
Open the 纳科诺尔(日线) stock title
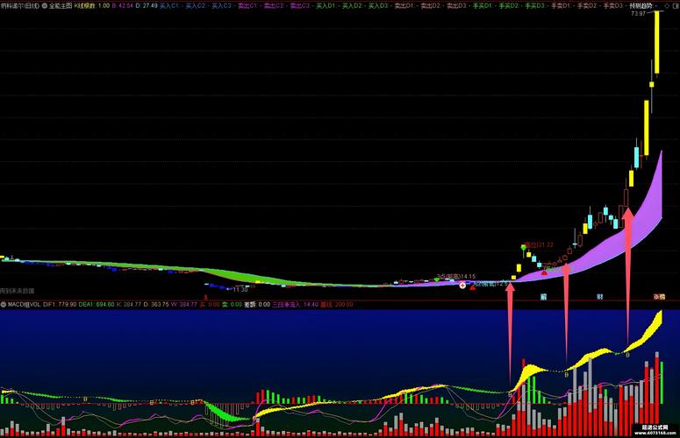(x=20, y=6)
